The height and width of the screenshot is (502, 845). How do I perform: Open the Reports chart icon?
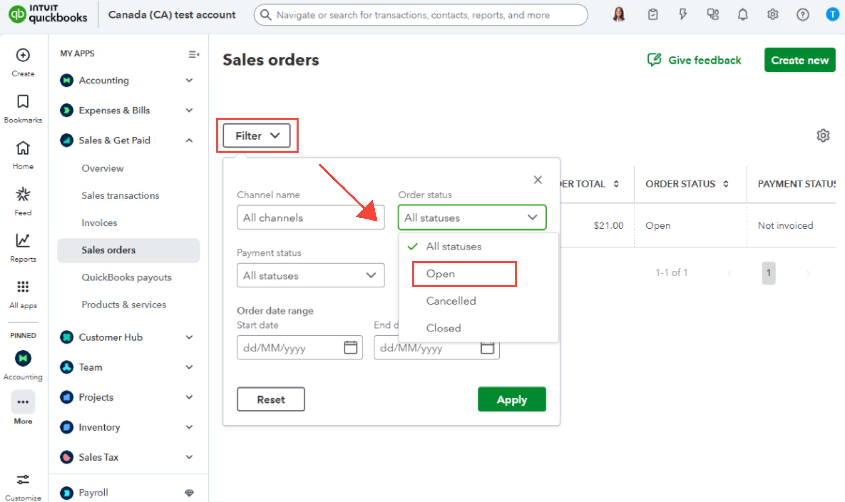(23, 240)
